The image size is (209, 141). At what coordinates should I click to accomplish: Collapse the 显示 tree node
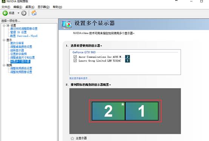click(x=4, y=40)
